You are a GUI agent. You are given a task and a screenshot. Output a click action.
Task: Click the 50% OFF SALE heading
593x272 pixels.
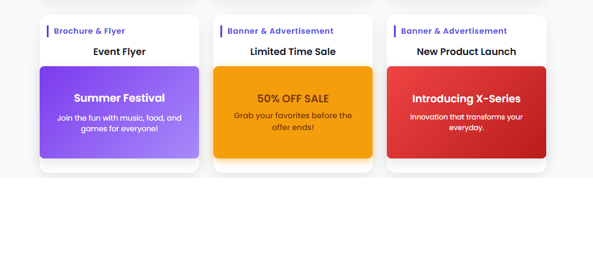[x=293, y=99]
